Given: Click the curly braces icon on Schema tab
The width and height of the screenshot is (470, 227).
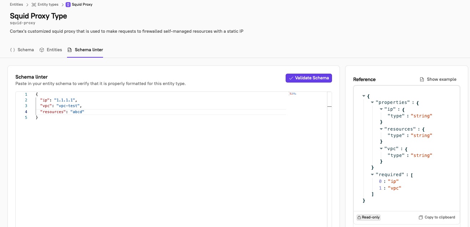Looking at the screenshot, I should [12, 49].
